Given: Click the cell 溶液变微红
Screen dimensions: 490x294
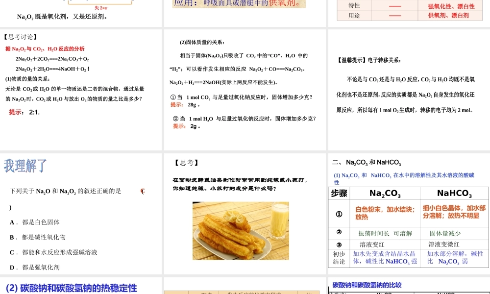Looking at the screenshot, I should (x=454, y=245).
